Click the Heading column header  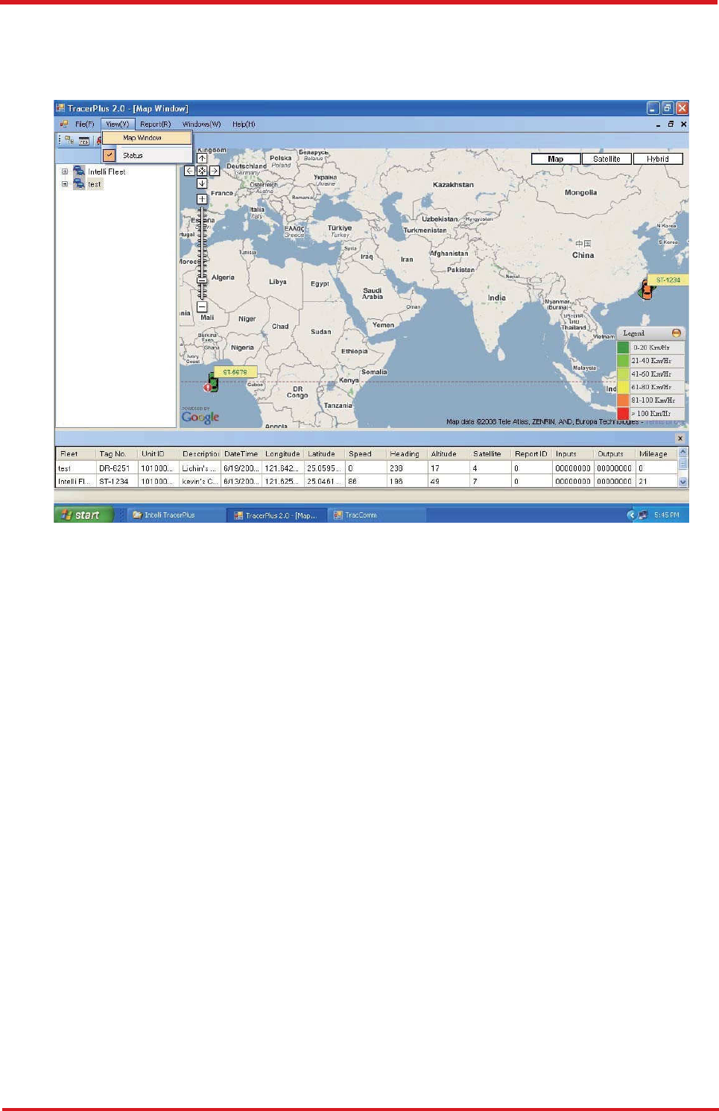coord(407,453)
